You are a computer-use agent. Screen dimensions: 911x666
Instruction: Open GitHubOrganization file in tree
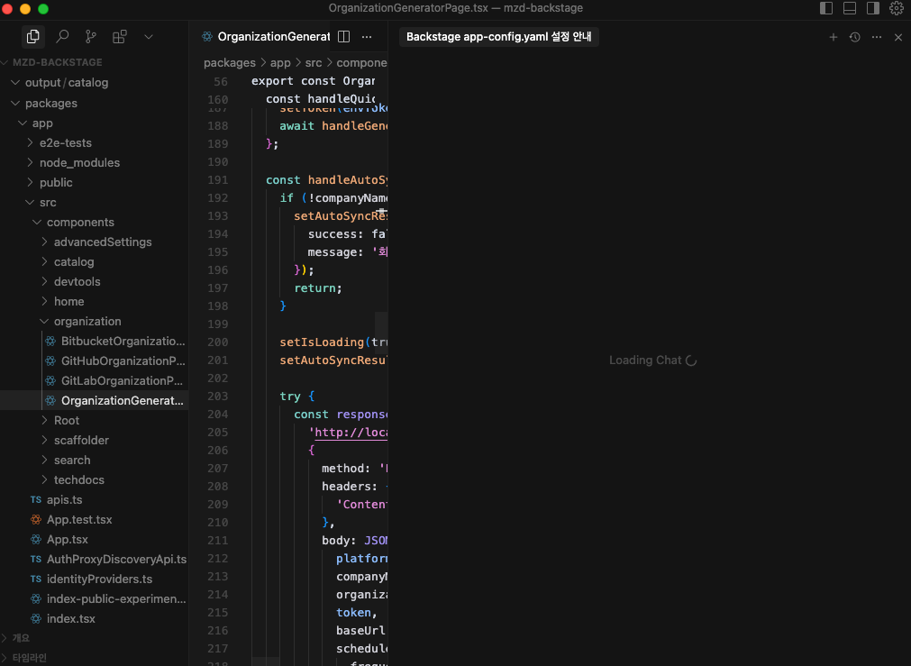point(123,360)
